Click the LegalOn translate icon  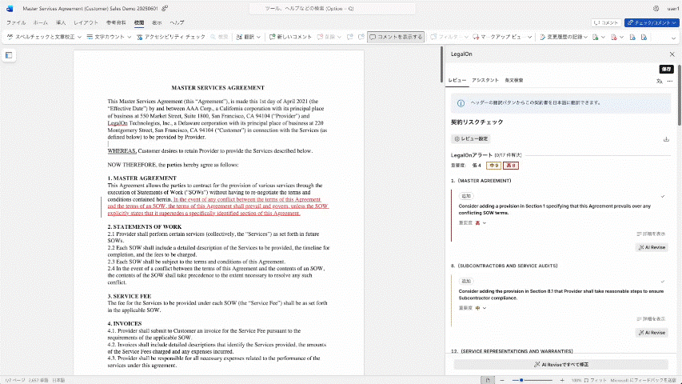tap(660, 81)
